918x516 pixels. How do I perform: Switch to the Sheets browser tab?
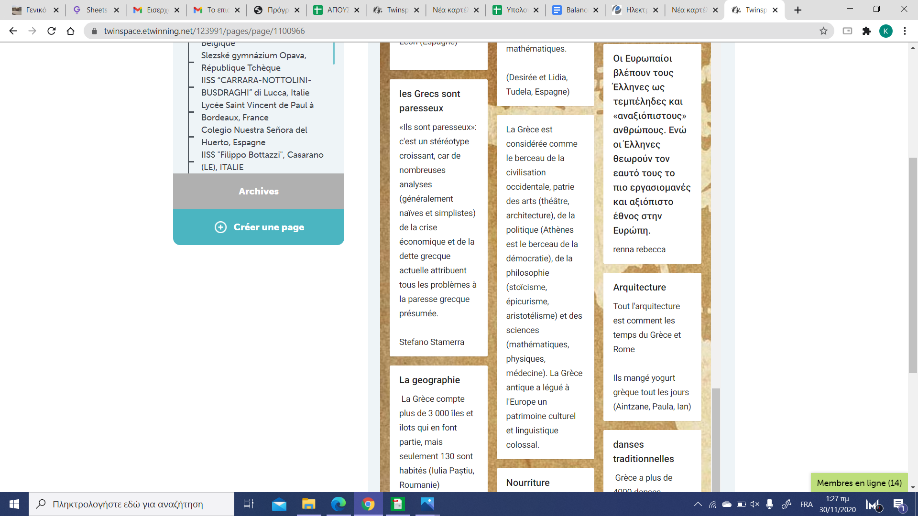click(x=96, y=10)
